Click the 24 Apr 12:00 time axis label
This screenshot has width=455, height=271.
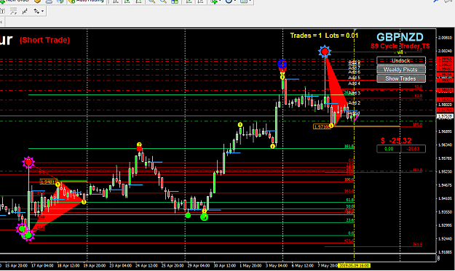146,265
